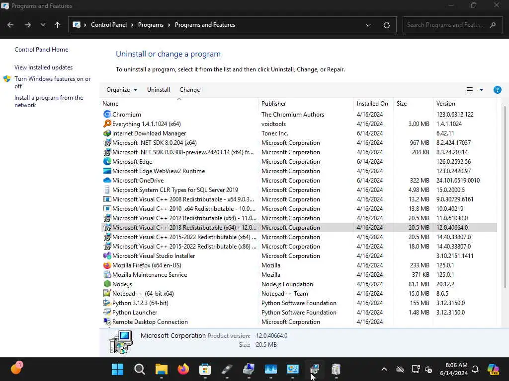
Task: Select the Microsoft OneDrive cloud icon
Action: pos(107,180)
